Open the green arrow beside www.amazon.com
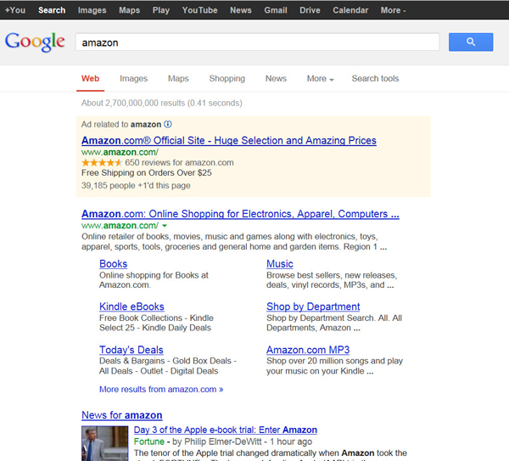This screenshot has height=461, width=509. click(165, 226)
